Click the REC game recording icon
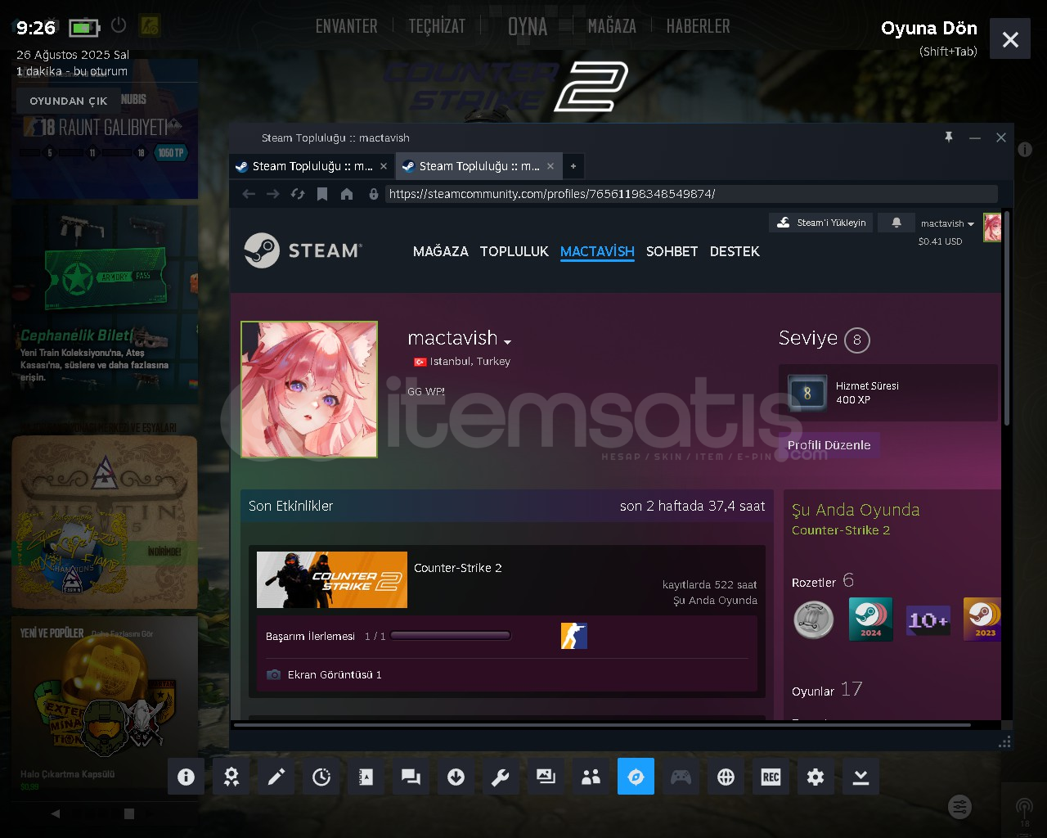This screenshot has width=1047, height=838. coord(771,777)
